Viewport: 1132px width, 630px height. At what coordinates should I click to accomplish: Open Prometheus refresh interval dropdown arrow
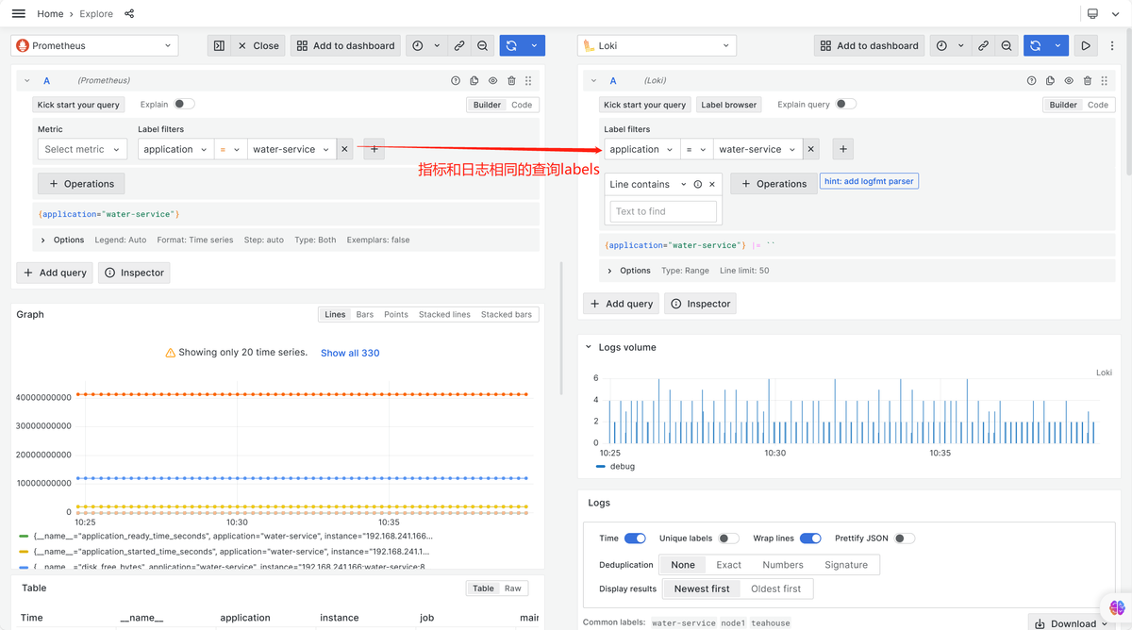coord(534,45)
